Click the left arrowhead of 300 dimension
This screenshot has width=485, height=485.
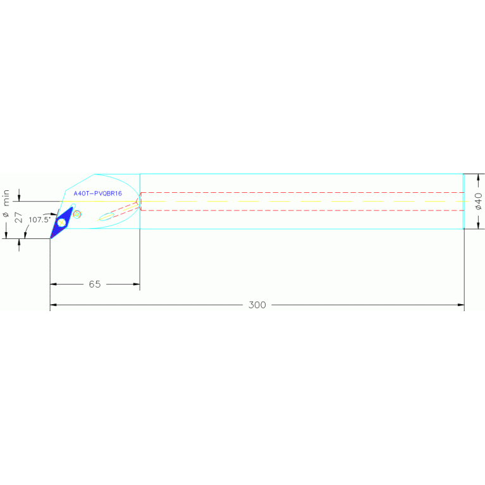click(54, 305)
